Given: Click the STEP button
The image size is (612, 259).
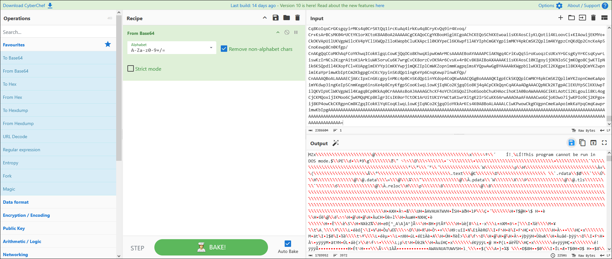Looking at the screenshot, I should coord(137,248).
